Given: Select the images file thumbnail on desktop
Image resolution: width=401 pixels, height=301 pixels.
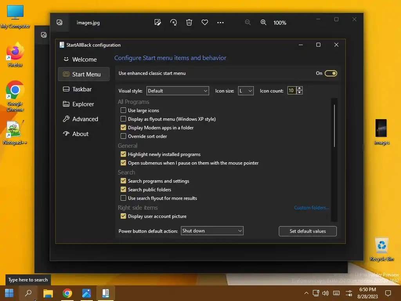Looking at the screenshot, I should tap(381, 132).
